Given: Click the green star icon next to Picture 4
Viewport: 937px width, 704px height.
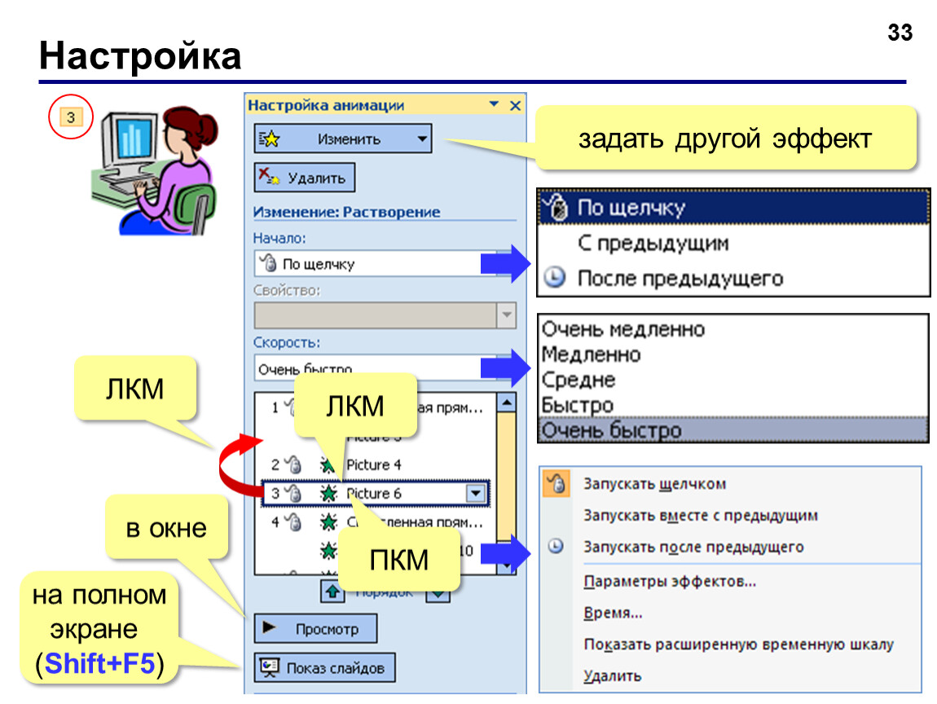Looking at the screenshot, I should pyautogui.click(x=327, y=464).
